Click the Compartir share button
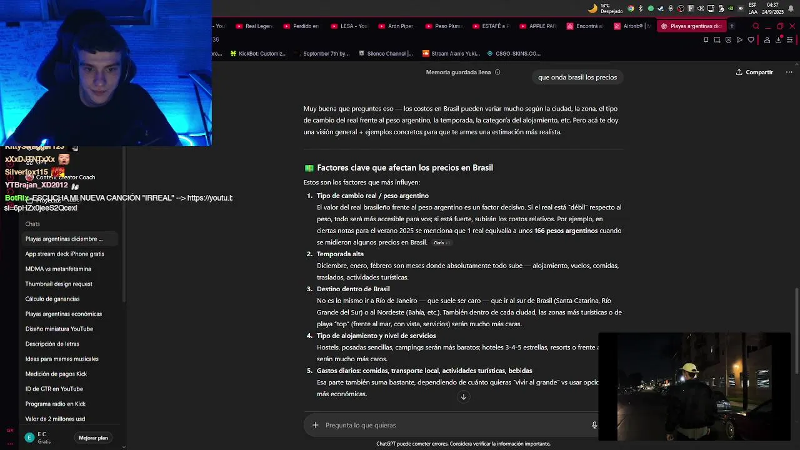Viewport: 800px width, 450px height. [x=754, y=72]
